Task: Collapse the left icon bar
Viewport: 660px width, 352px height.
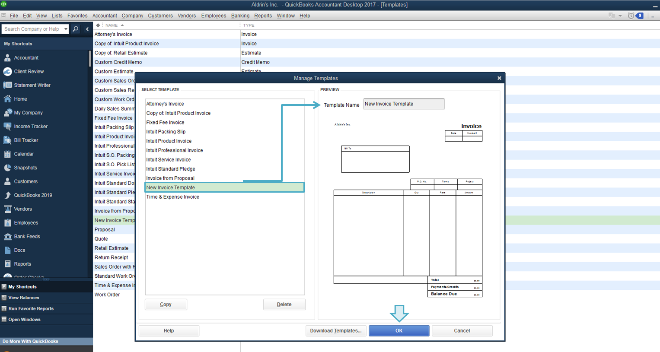Action: 87,29
